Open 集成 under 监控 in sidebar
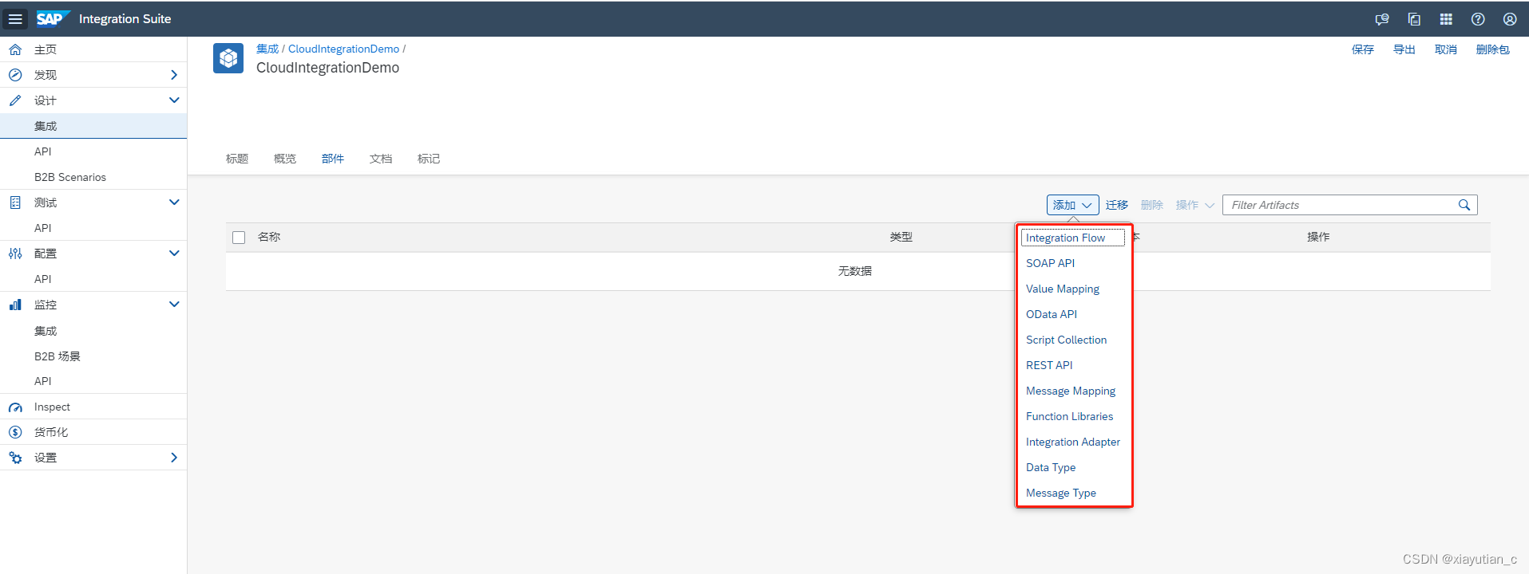Image resolution: width=1529 pixels, height=574 pixels. pos(93,331)
